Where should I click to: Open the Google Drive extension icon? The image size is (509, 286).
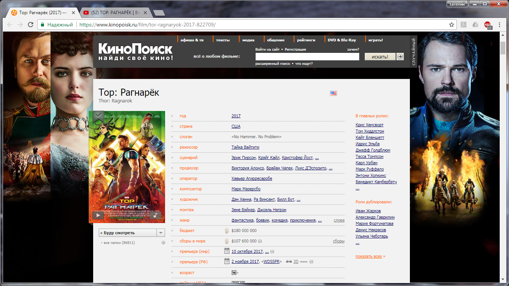pyautogui.click(x=475, y=25)
